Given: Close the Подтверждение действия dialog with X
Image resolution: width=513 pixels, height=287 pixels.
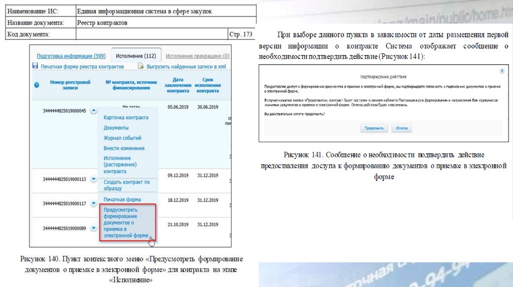Looking at the screenshot, I should tap(502, 71).
